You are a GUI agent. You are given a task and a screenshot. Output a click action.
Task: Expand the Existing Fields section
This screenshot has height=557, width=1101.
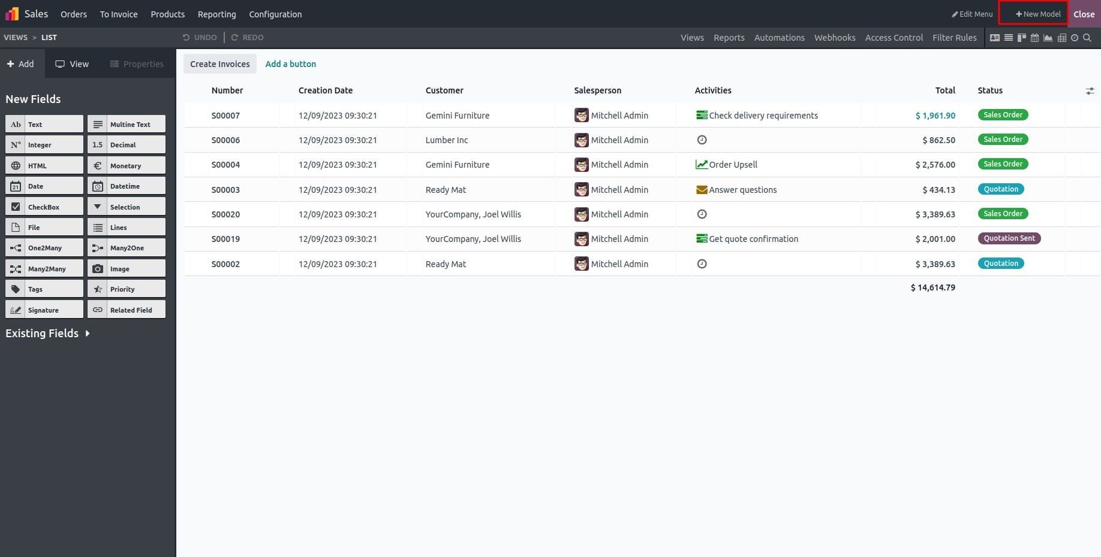47,333
